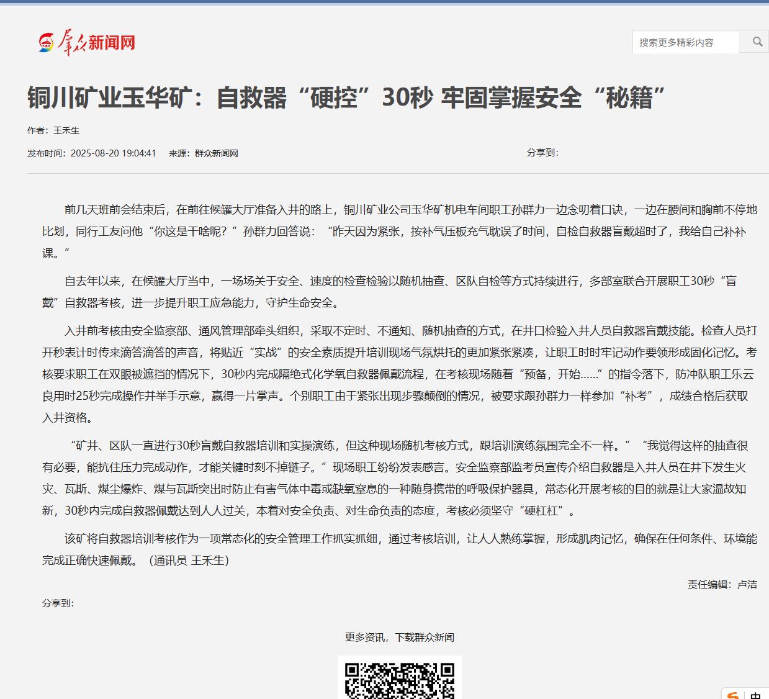Click the publish time 2025-08-20 19:04:41
Image resolution: width=769 pixels, height=699 pixels.
click(113, 153)
